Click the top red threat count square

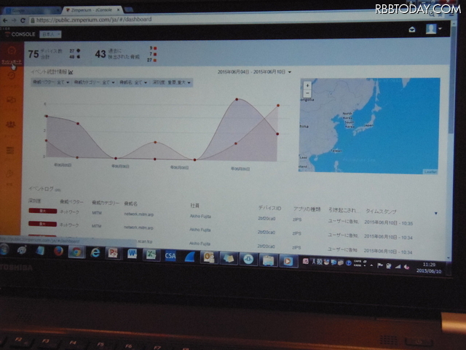point(155,48)
